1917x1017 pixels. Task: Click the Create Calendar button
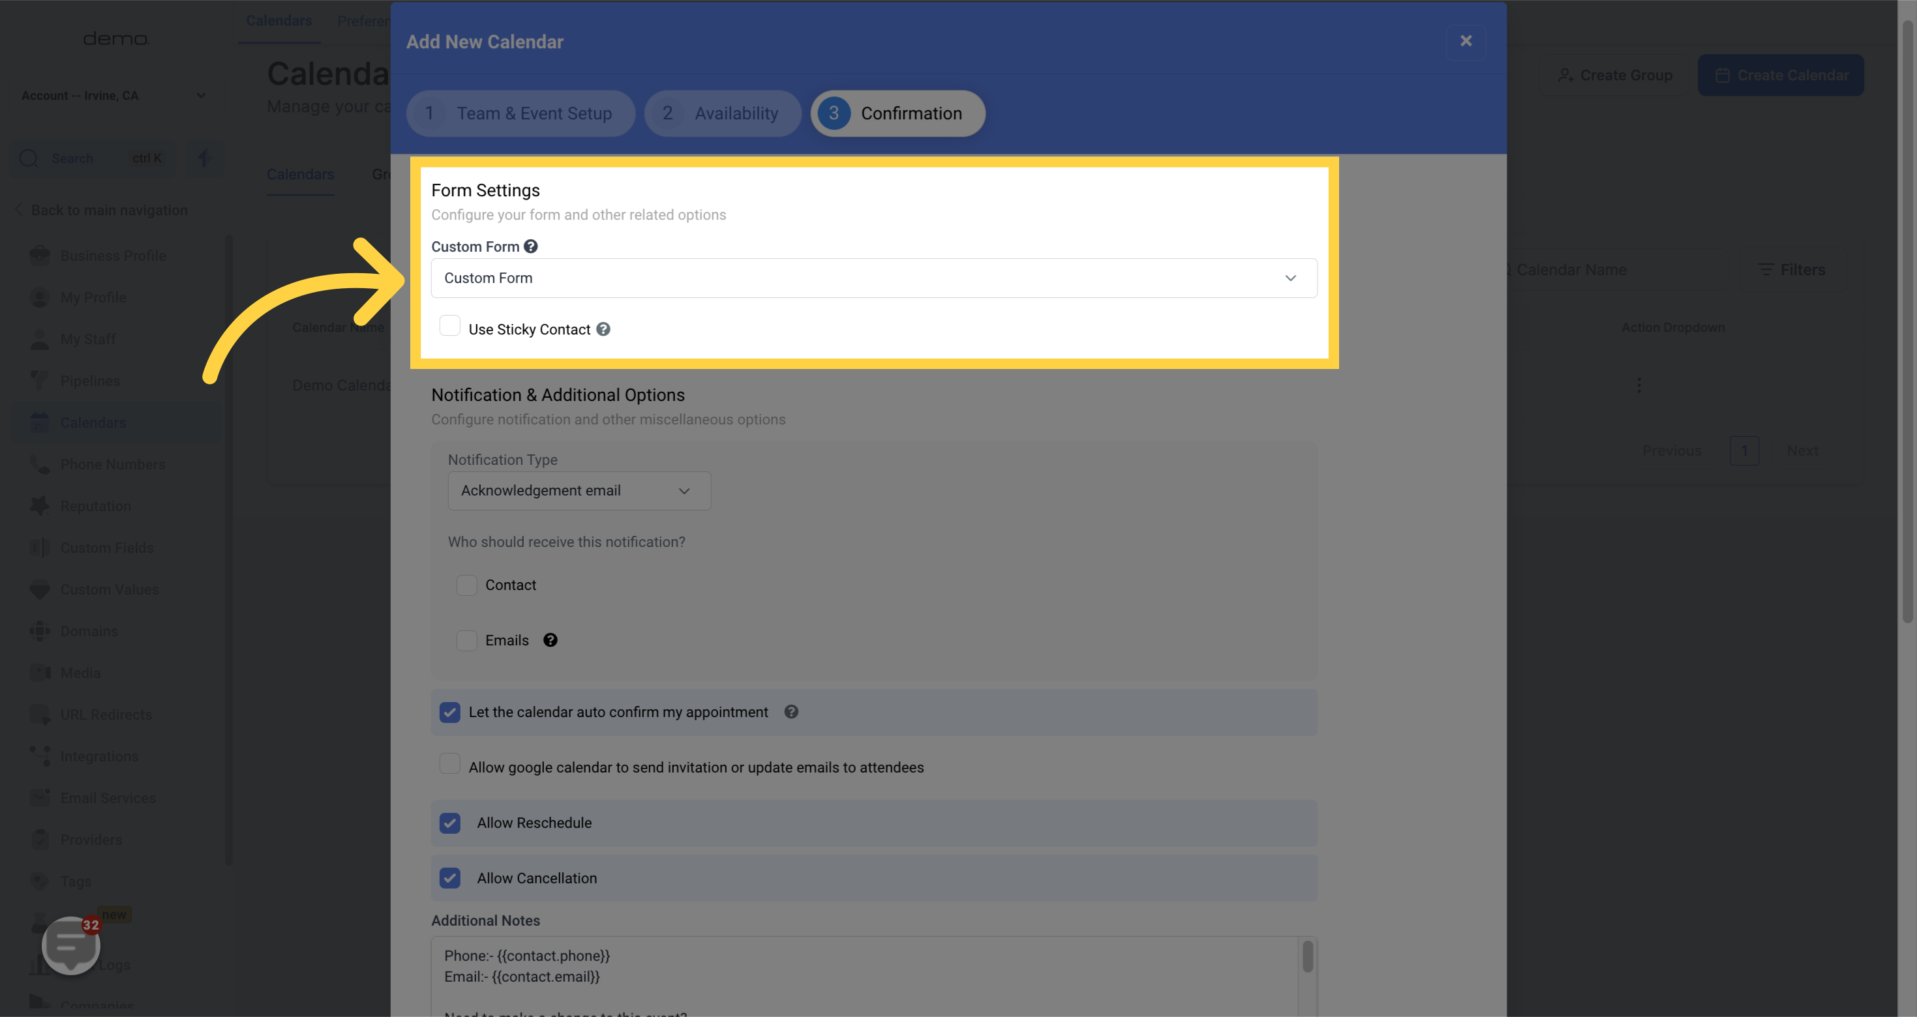[x=1781, y=75]
